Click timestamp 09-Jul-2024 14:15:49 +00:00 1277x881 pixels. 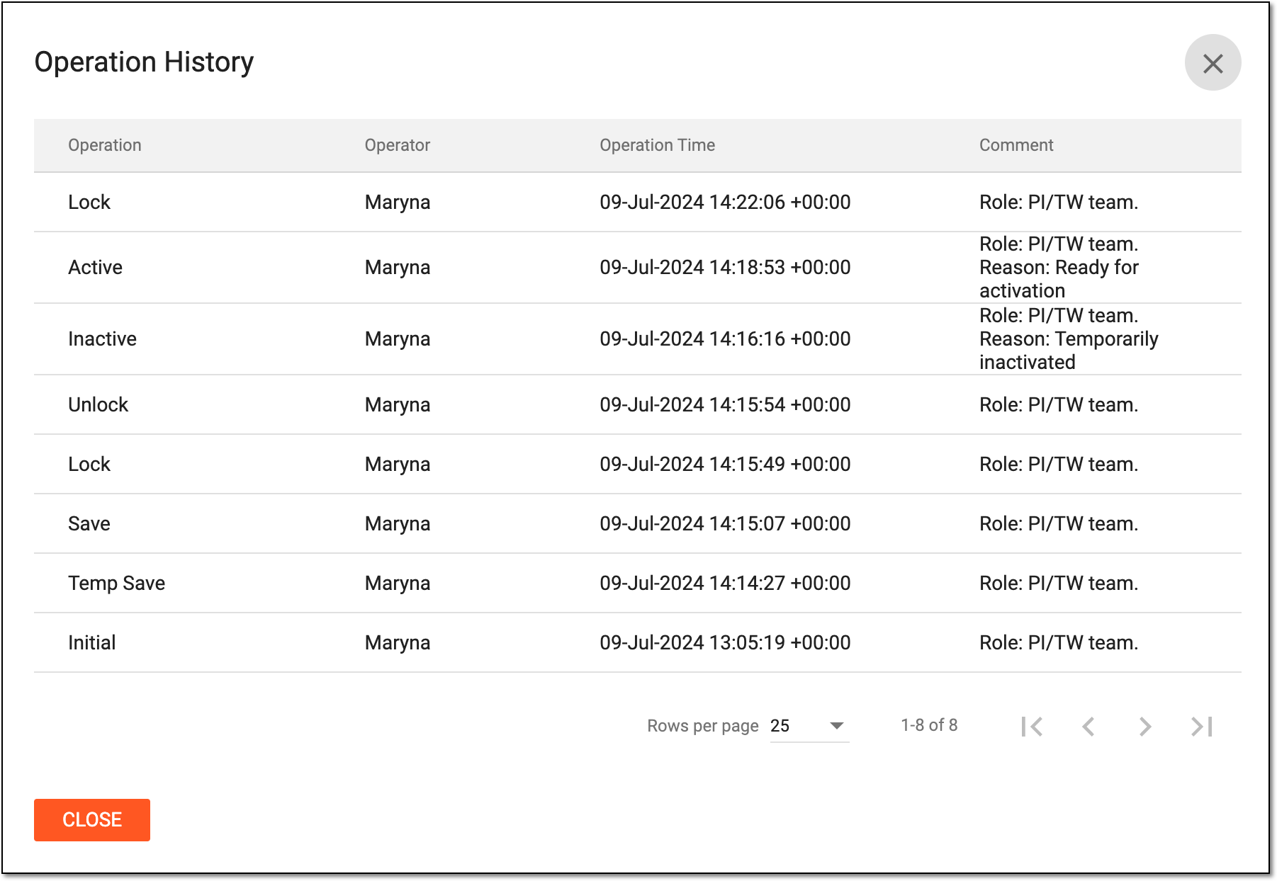[725, 464]
